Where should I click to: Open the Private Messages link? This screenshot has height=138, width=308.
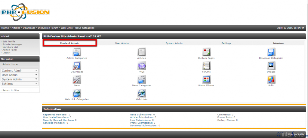pyautogui.click(x=12, y=44)
